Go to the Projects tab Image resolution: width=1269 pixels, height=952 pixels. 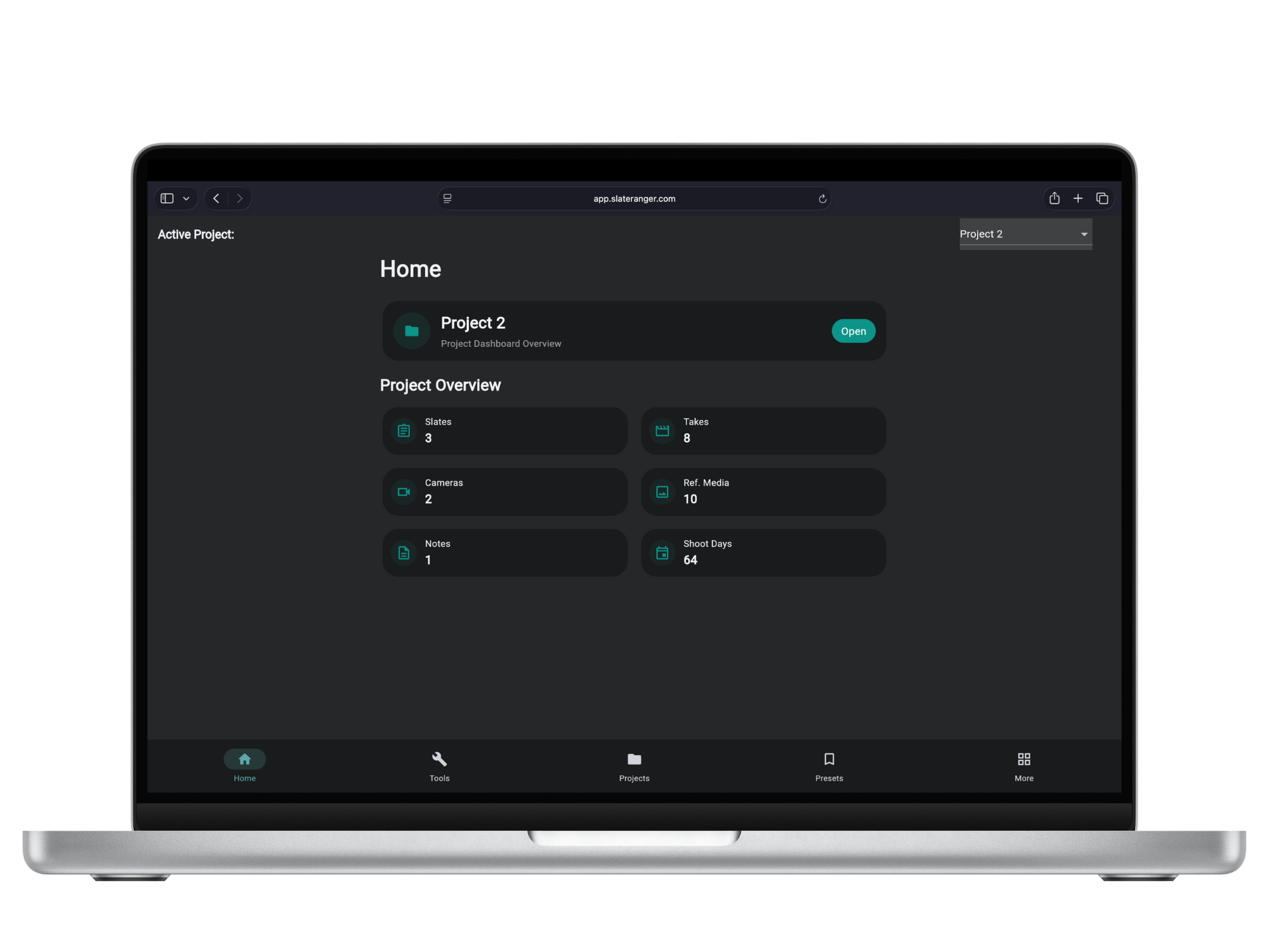coord(634,766)
